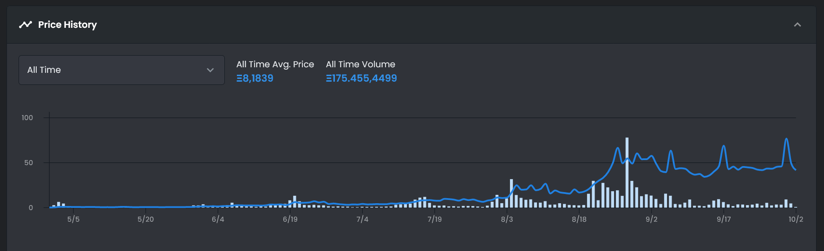Viewport: 824px width, 251px height.
Task: Click the 8/3 date axis label
Action: (507, 219)
